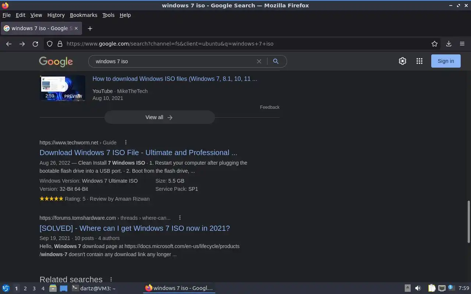Go back to the previous page
The image size is (471, 294).
click(x=9, y=44)
